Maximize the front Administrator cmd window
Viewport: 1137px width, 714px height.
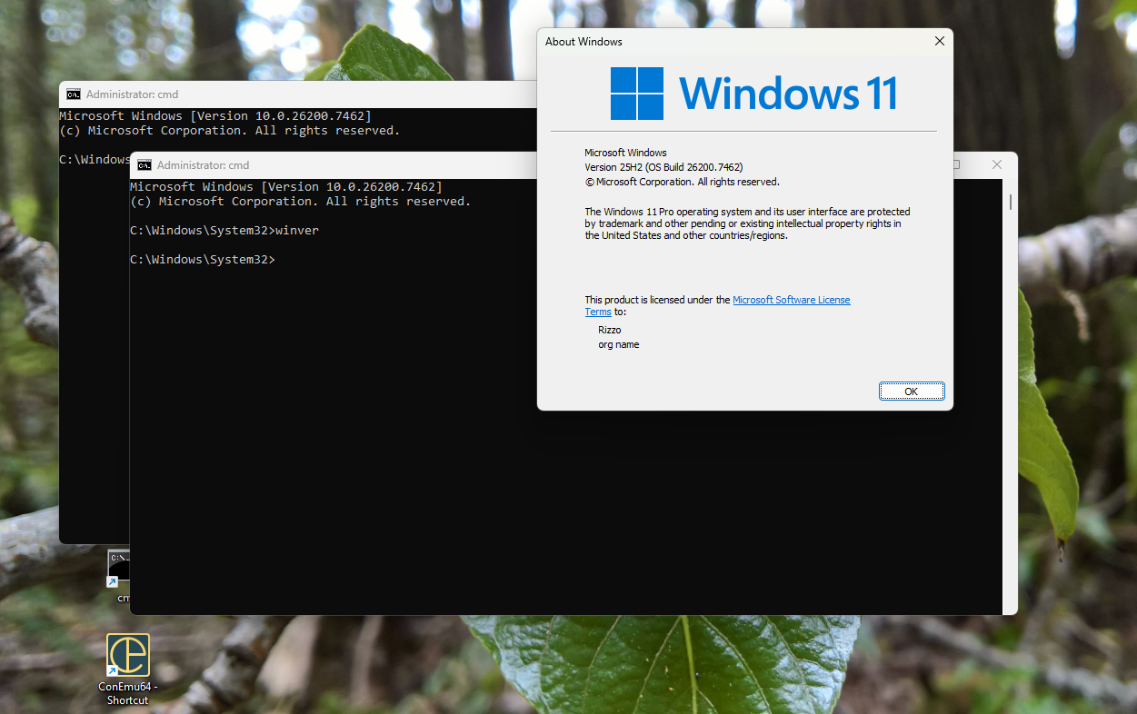pos(957,164)
